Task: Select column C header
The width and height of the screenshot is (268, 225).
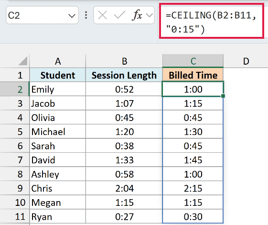Action: (x=193, y=61)
